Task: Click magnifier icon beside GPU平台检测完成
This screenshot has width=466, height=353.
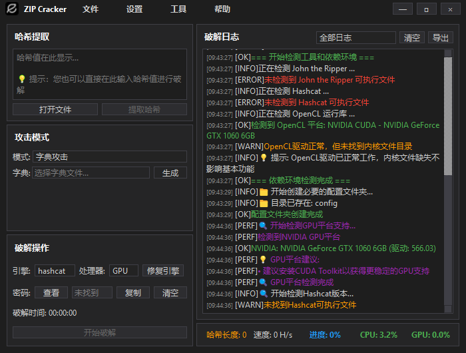Action: [x=263, y=282]
